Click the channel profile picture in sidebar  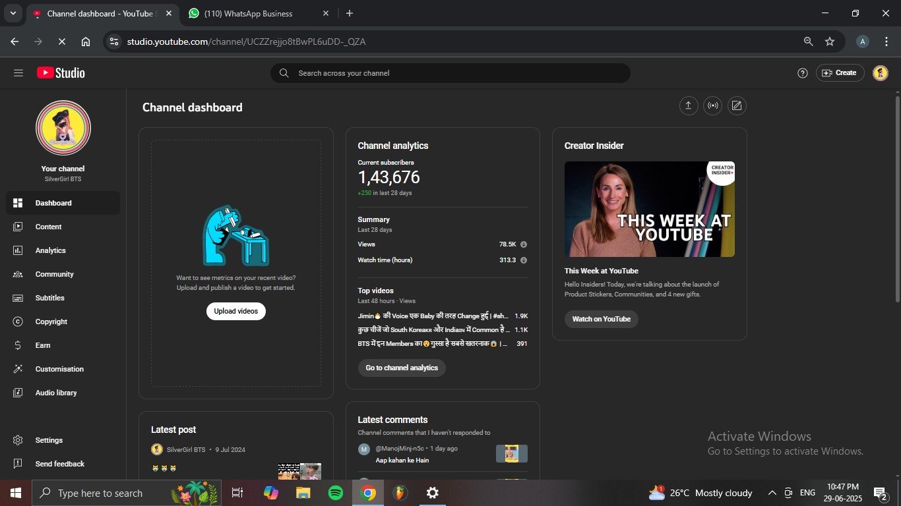point(63,128)
